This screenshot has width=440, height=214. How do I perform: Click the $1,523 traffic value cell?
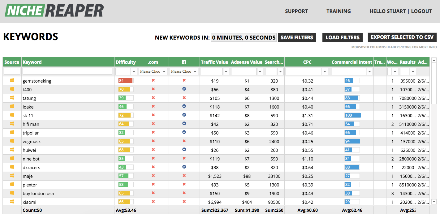click(214, 176)
